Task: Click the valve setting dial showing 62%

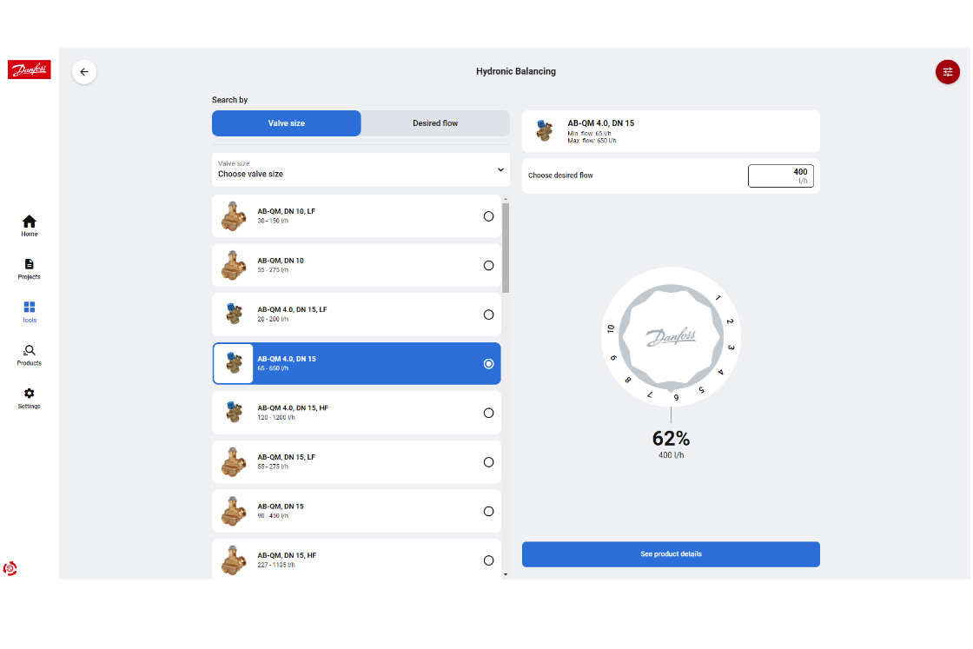Action: click(671, 337)
